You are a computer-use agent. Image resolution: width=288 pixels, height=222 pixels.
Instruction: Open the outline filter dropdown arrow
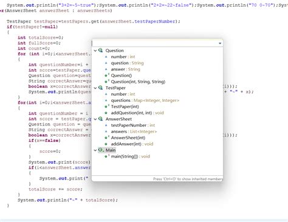220,43
